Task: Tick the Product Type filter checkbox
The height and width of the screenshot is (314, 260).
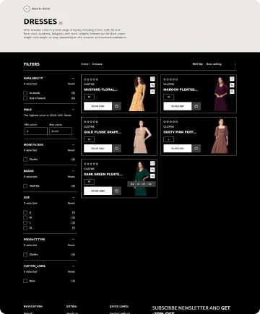Action: tap(25, 255)
